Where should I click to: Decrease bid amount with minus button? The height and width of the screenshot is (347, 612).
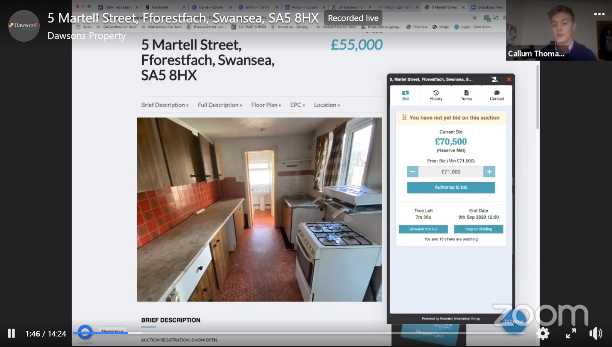(x=412, y=171)
